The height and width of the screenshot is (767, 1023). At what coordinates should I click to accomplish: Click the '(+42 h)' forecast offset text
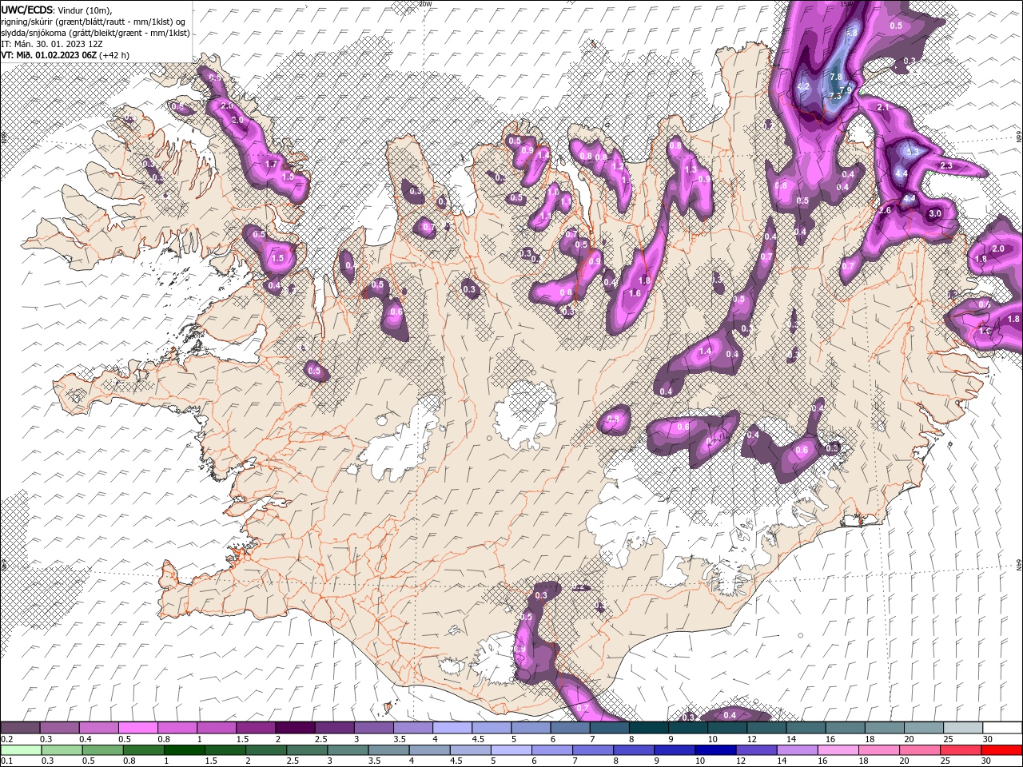pyautogui.click(x=114, y=54)
